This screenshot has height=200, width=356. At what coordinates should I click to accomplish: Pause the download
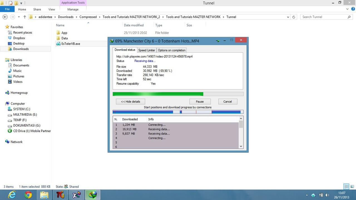point(200,101)
